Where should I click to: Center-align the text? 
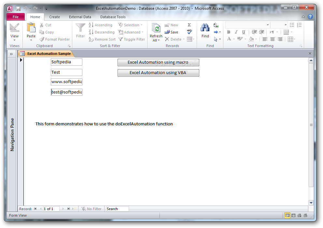[272, 39]
